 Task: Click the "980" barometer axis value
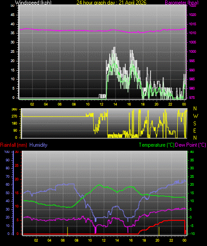click(192, 89)
